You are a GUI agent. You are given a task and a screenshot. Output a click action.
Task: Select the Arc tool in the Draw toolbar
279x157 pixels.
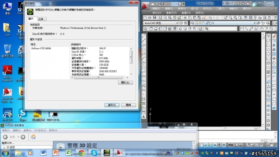point(143,58)
